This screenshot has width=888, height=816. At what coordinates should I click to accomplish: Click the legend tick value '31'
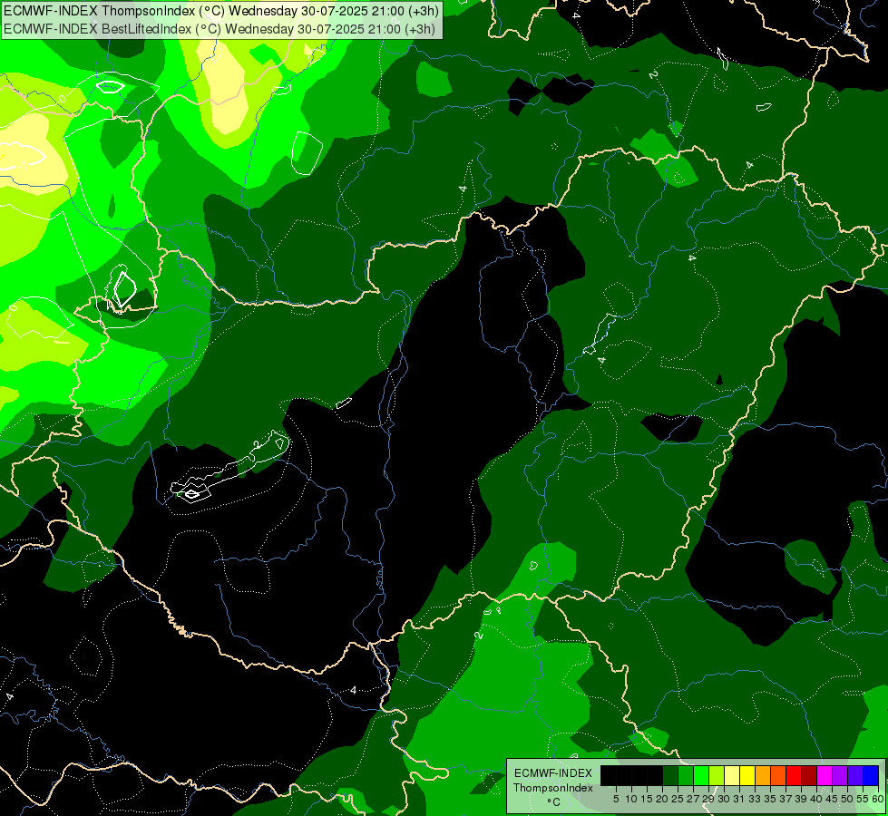(x=739, y=799)
